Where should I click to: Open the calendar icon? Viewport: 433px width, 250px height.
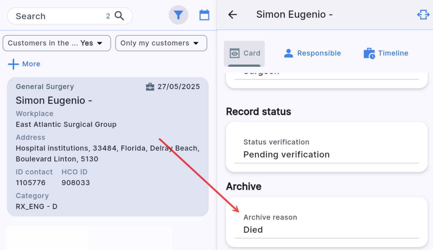tap(204, 15)
